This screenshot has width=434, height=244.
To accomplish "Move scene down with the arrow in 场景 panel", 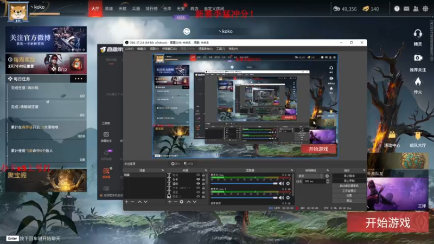I will click(x=145, y=202).
